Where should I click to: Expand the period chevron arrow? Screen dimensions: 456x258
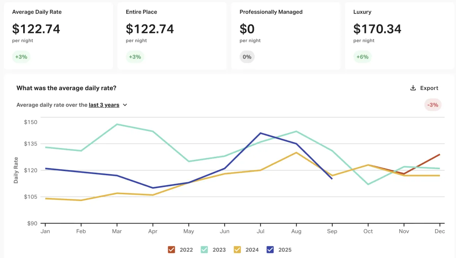tap(125, 105)
